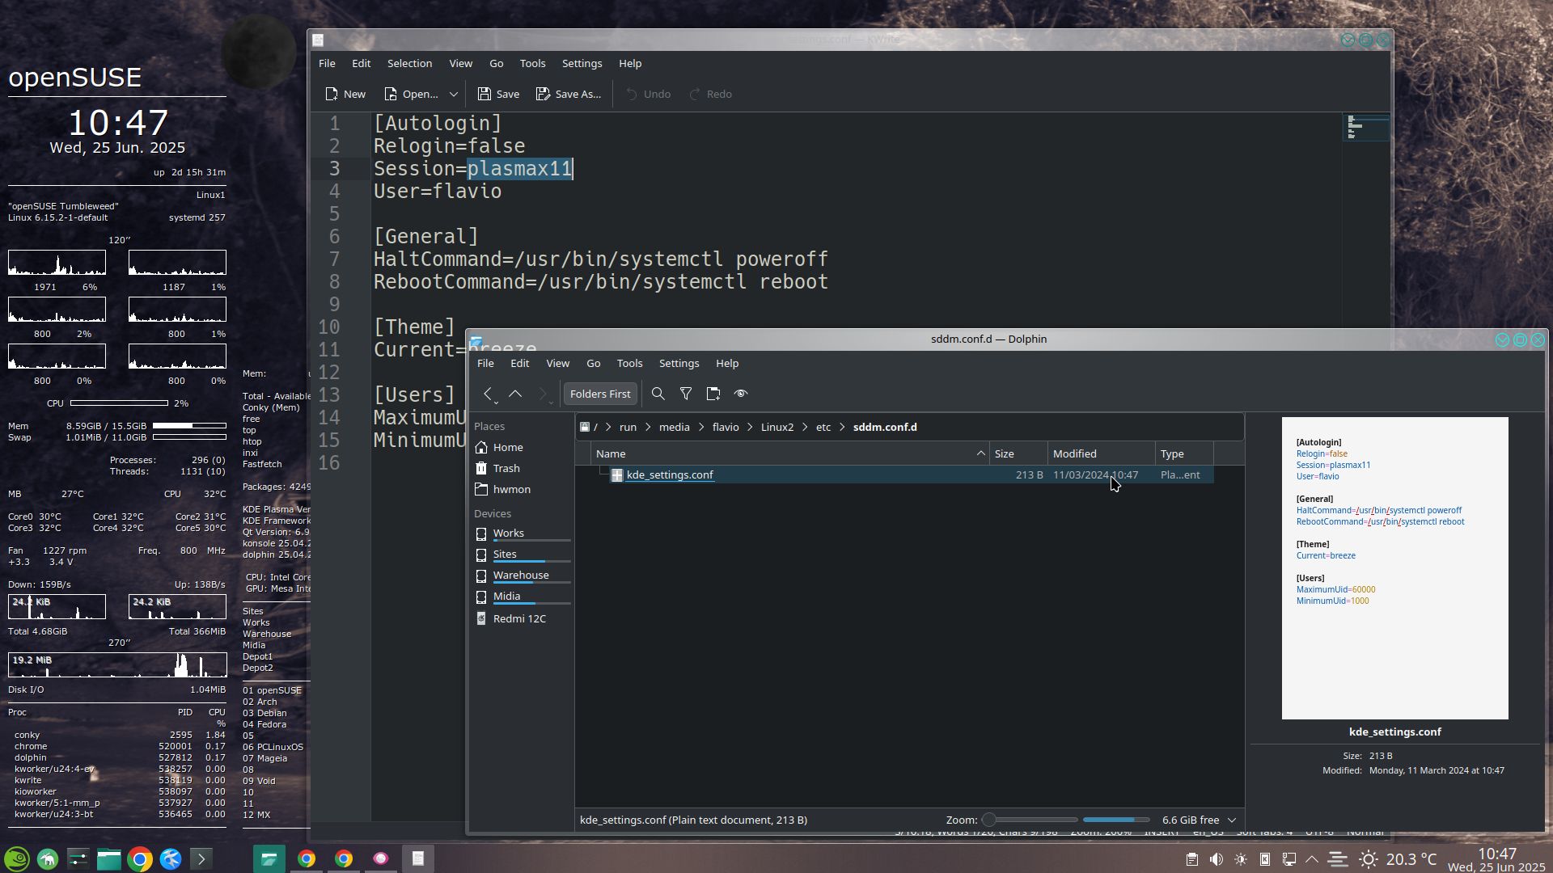
Task: Save the document in KWrite
Action: coord(498,94)
